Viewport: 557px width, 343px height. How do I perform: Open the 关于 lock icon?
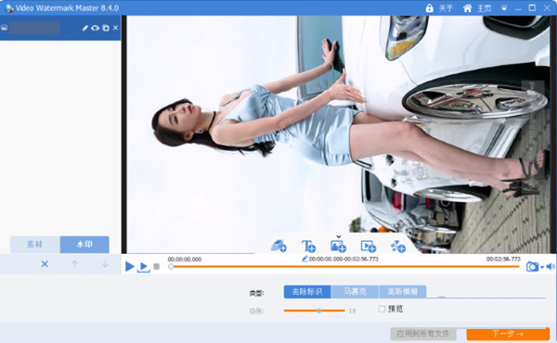point(430,7)
